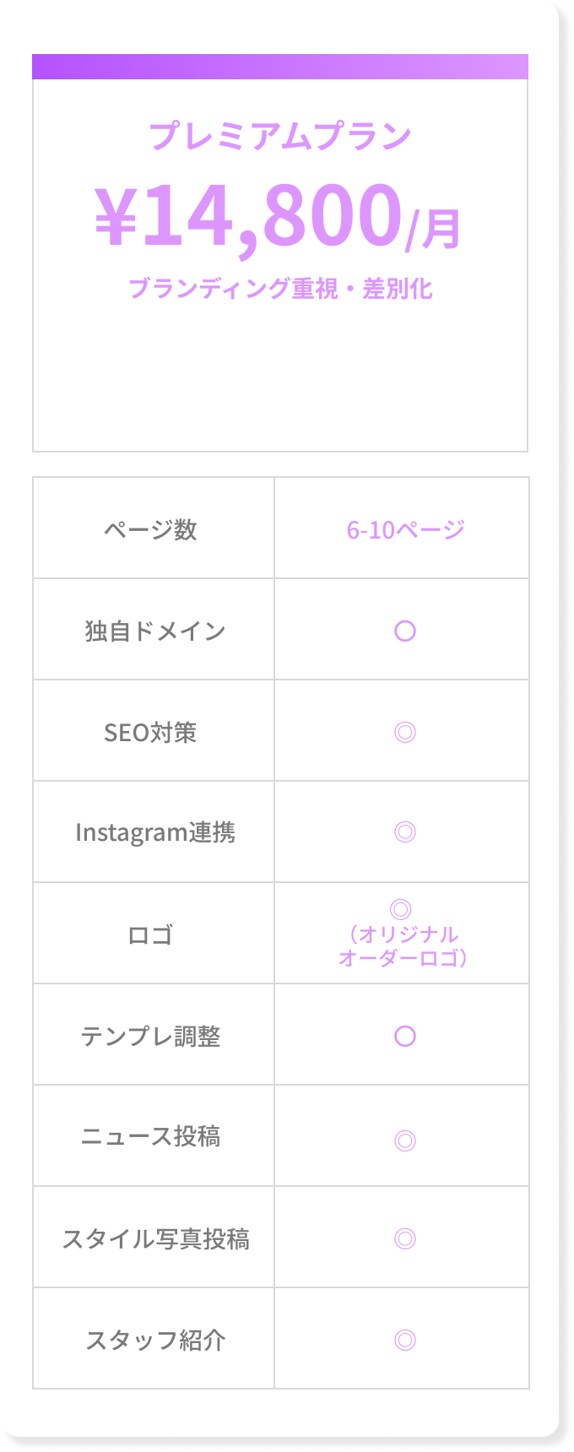The height and width of the screenshot is (1452, 574).
Task: Click the purple gradient bar atop the card
Action: click(x=280, y=67)
